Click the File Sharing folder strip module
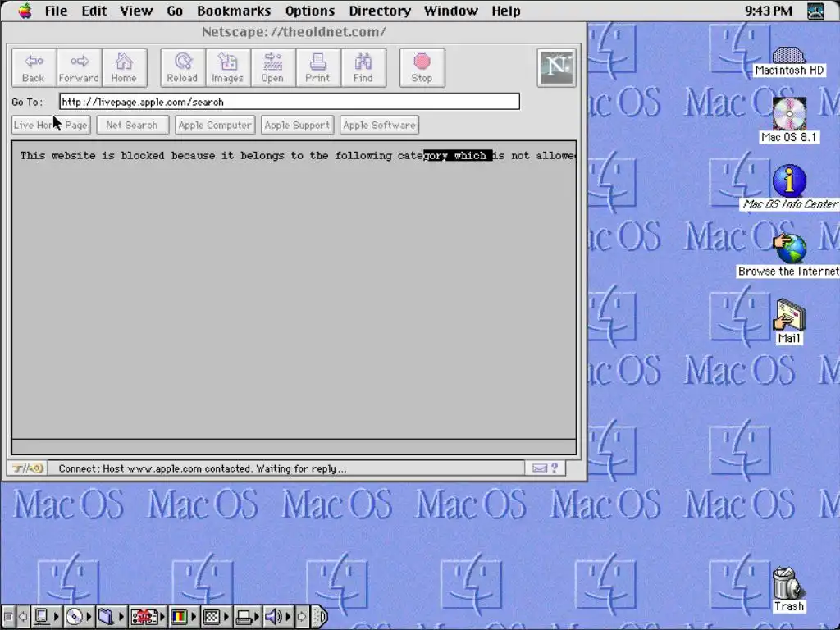The width and height of the screenshot is (840, 630). click(111, 617)
